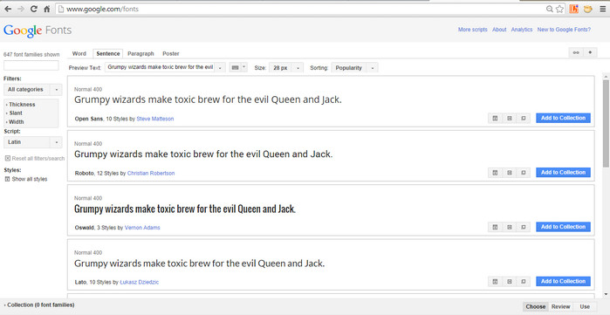Open the 'New to Google Fonts?' link
Screen dimensions: 610x315
(564, 30)
